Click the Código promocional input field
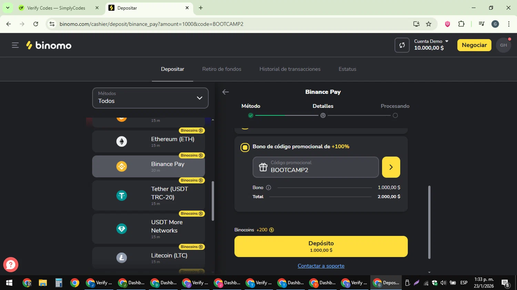Image resolution: width=517 pixels, height=290 pixels. coord(316,167)
